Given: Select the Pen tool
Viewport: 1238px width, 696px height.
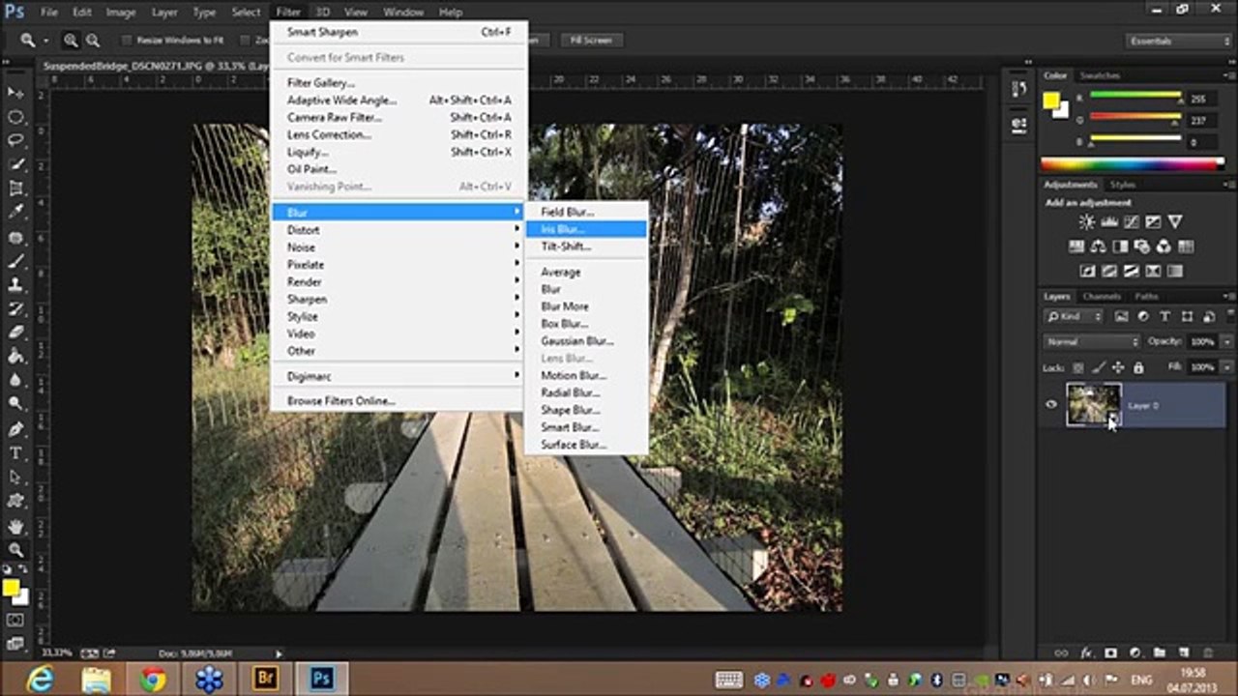Looking at the screenshot, I should (15, 429).
